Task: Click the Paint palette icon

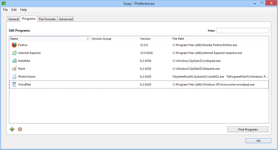Action: coord(14,69)
